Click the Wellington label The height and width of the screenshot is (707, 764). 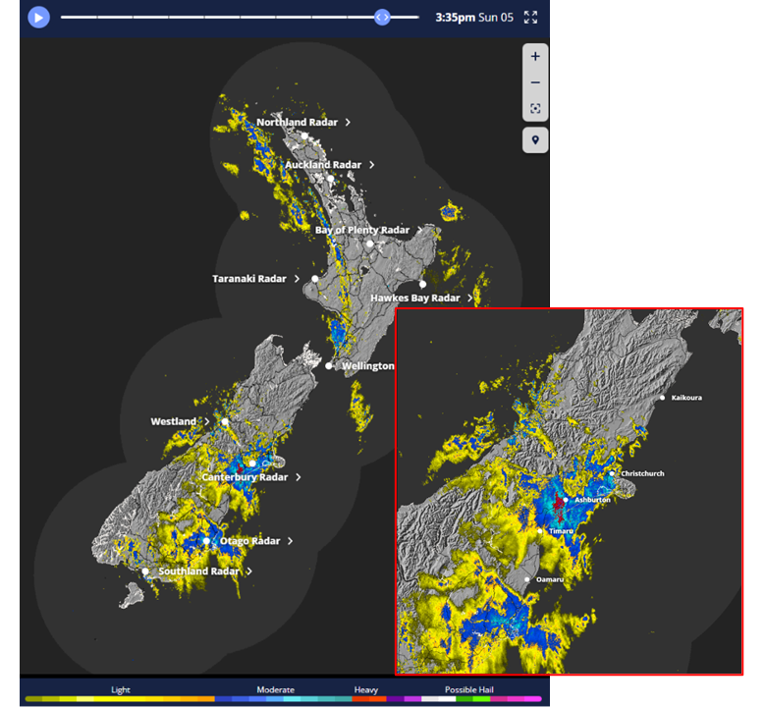(368, 366)
